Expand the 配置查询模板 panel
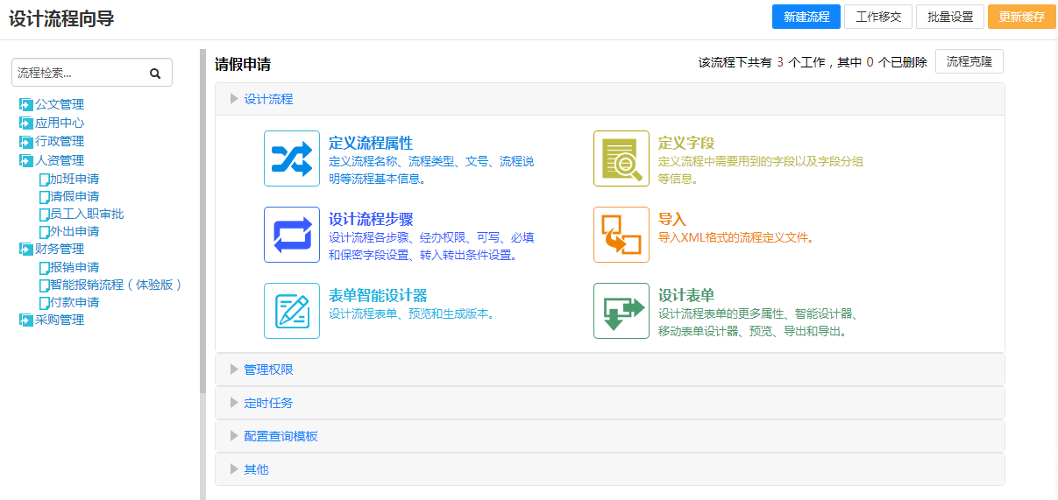The width and height of the screenshot is (1058, 500). (280, 436)
